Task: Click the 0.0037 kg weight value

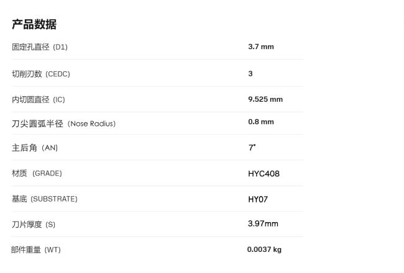Action: coord(264,249)
